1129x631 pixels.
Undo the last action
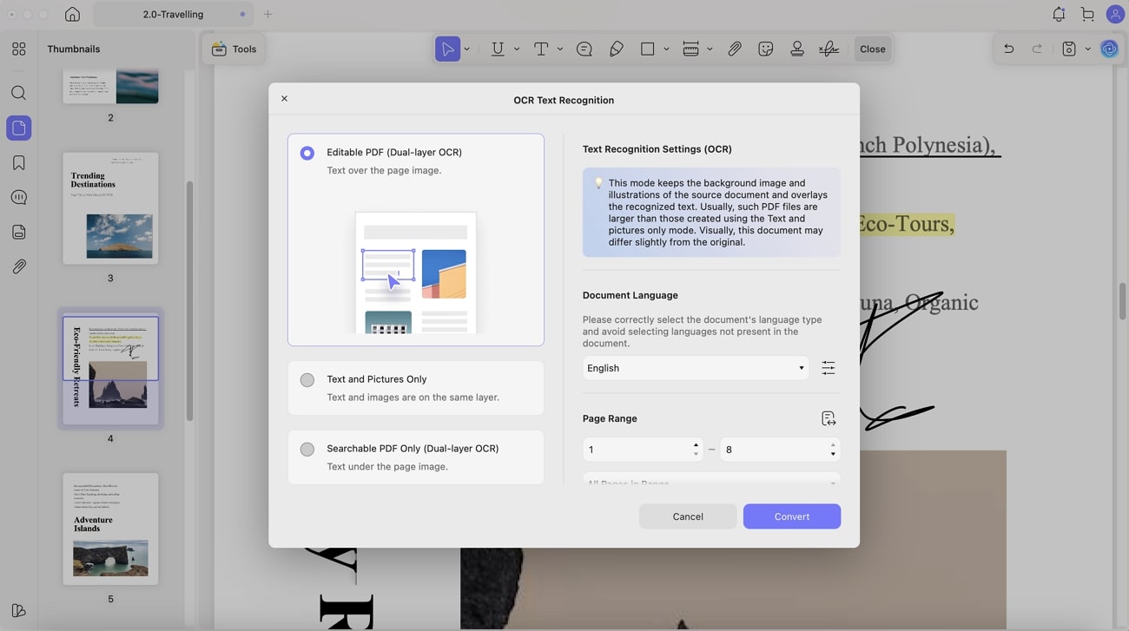tap(1009, 49)
